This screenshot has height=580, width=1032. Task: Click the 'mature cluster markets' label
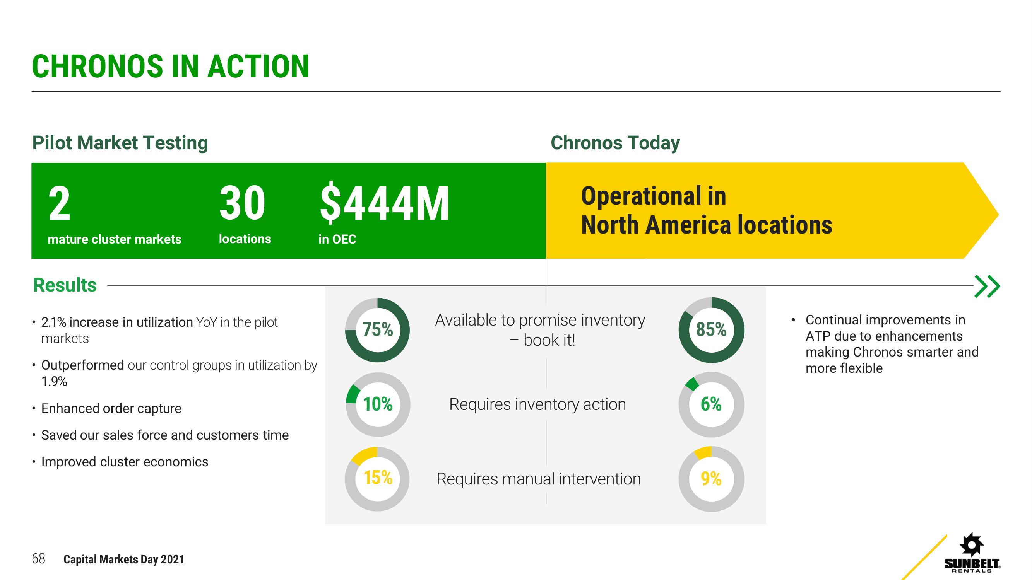115,239
